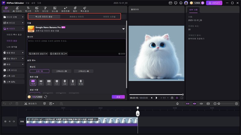Toggle the track visibility eye icon
This screenshot has height=135, width=241.
point(9,121)
